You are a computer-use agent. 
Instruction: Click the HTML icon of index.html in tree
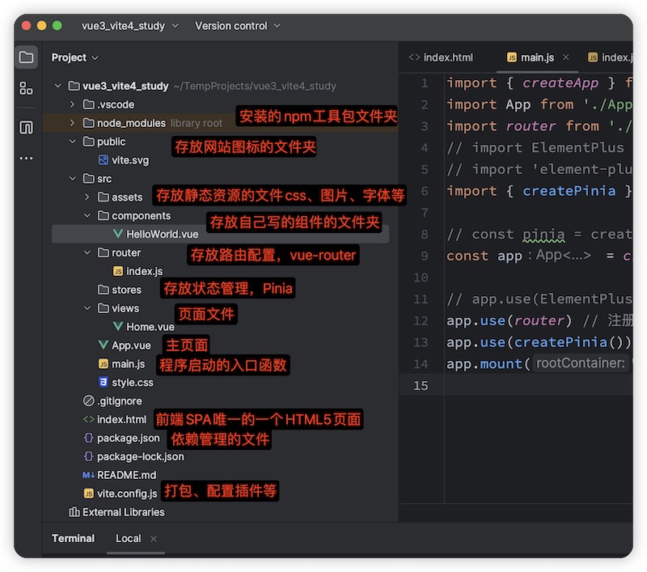pos(89,419)
